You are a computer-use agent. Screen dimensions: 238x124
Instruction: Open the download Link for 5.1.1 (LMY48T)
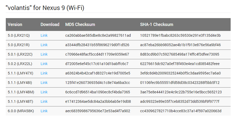coord(44,101)
